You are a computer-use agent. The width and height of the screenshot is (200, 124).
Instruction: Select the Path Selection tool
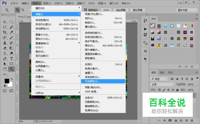5,64
